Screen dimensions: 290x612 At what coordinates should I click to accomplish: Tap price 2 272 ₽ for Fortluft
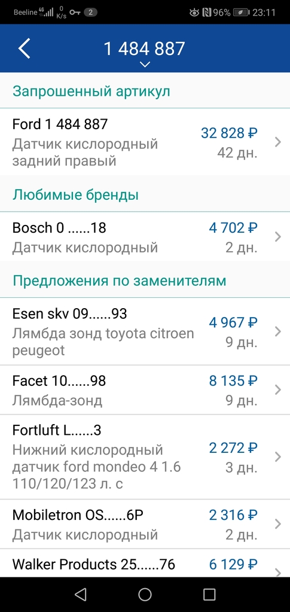pos(233,448)
